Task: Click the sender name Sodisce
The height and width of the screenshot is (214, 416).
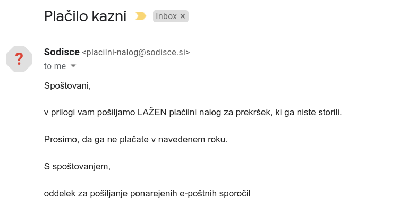Action: tap(62, 52)
